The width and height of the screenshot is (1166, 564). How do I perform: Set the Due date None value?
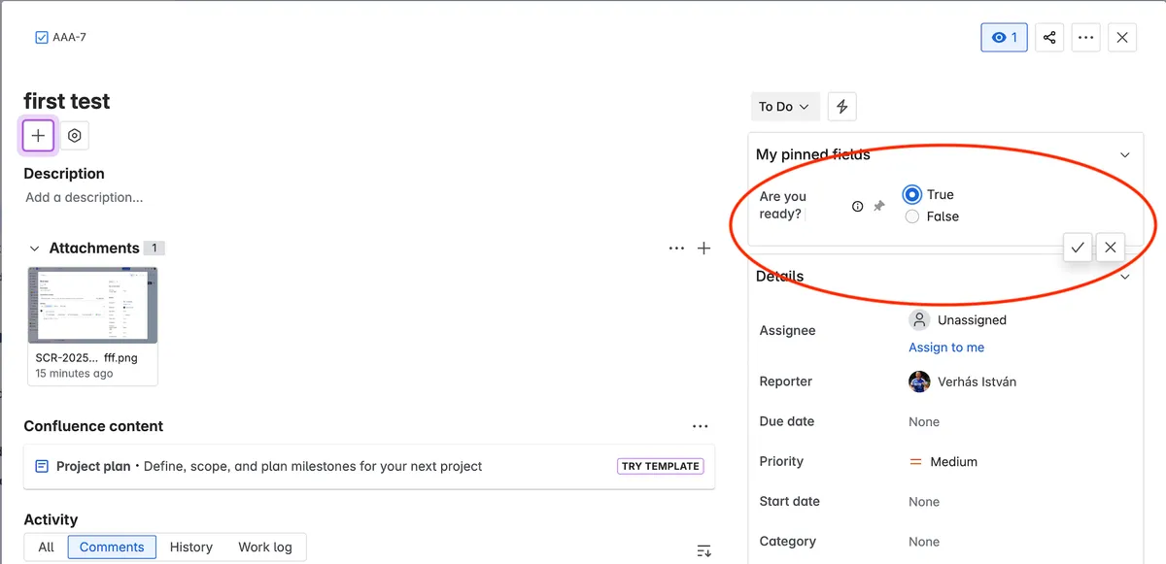click(924, 422)
